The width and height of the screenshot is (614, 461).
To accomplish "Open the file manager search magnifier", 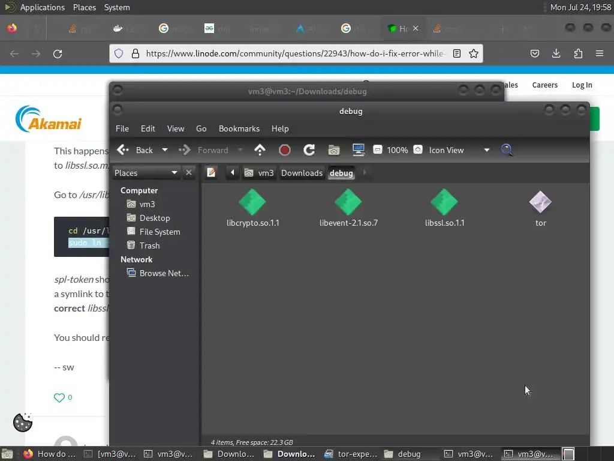I will pyautogui.click(x=507, y=150).
